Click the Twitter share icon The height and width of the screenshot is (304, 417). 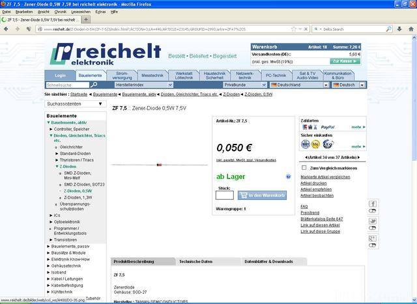pos(373,222)
